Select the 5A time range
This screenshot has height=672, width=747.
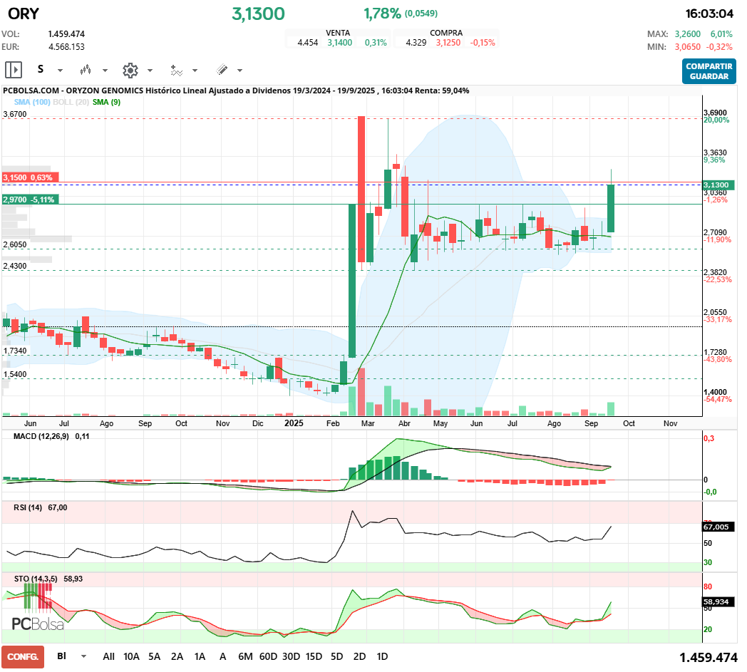point(155,657)
